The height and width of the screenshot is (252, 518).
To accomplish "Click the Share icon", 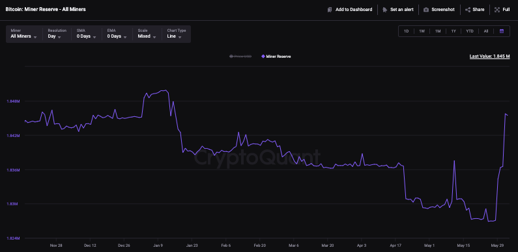I will coord(468,10).
